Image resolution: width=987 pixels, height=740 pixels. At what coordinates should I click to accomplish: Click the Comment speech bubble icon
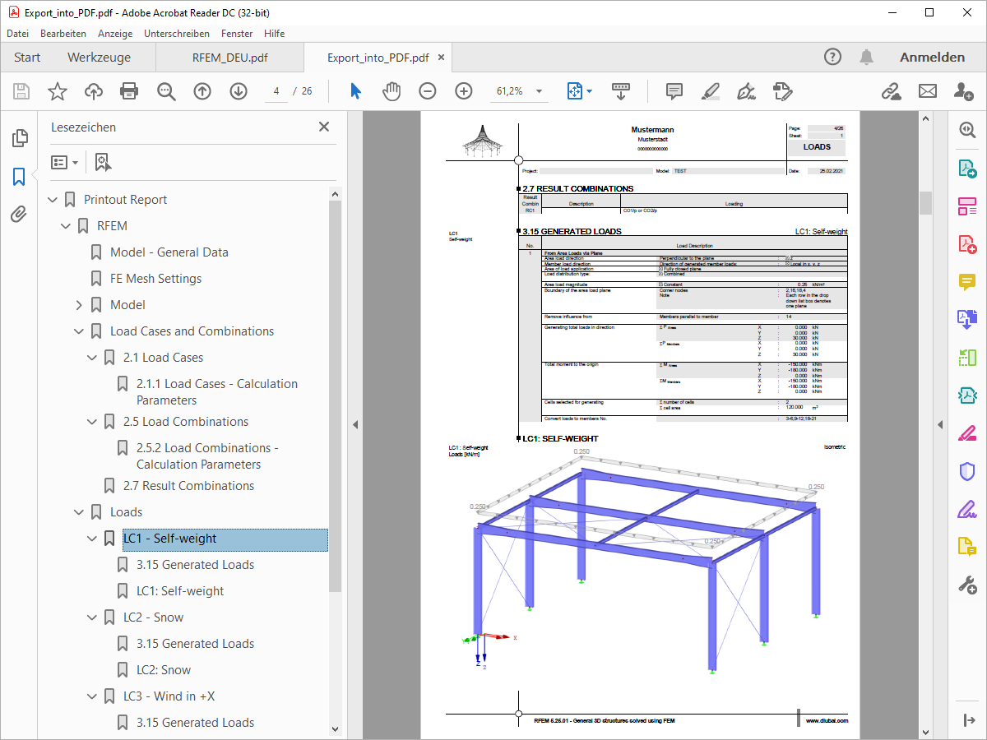[x=674, y=92]
